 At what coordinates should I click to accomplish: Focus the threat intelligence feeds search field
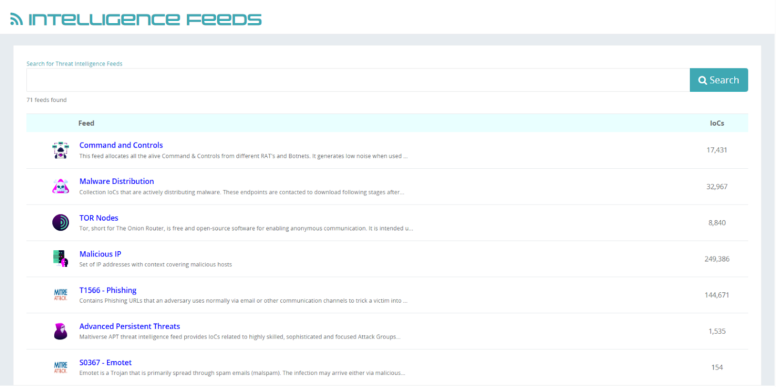pyautogui.click(x=357, y=80)
